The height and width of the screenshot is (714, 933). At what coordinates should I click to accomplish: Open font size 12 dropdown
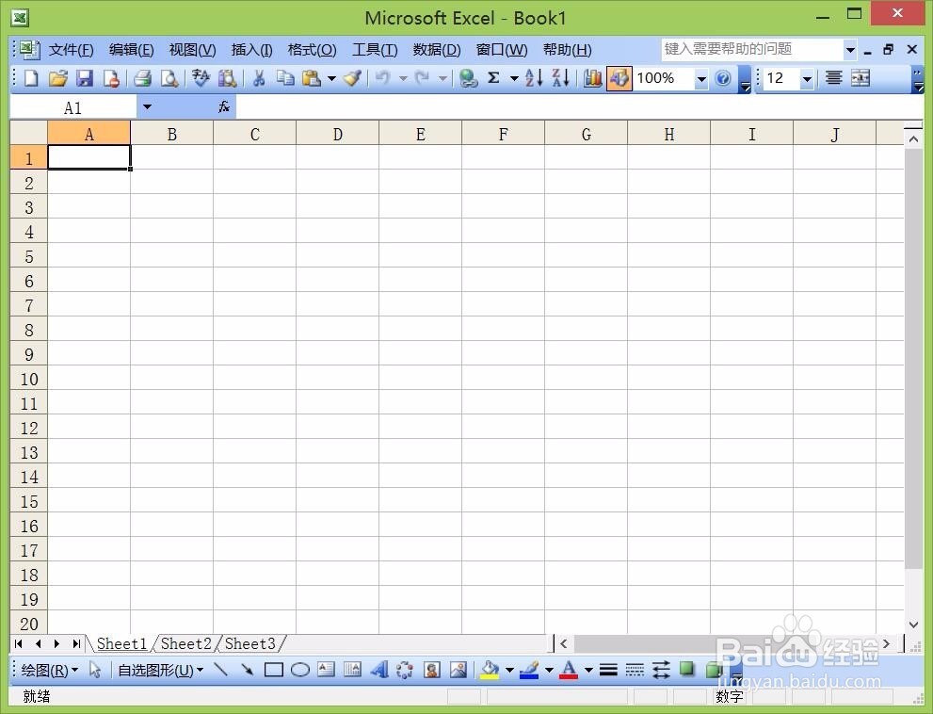pos(807,78)
